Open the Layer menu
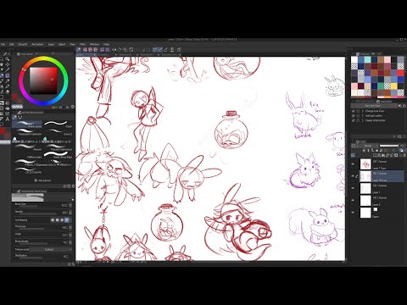Viewport: 407px width, 305px height. point(51,44)
